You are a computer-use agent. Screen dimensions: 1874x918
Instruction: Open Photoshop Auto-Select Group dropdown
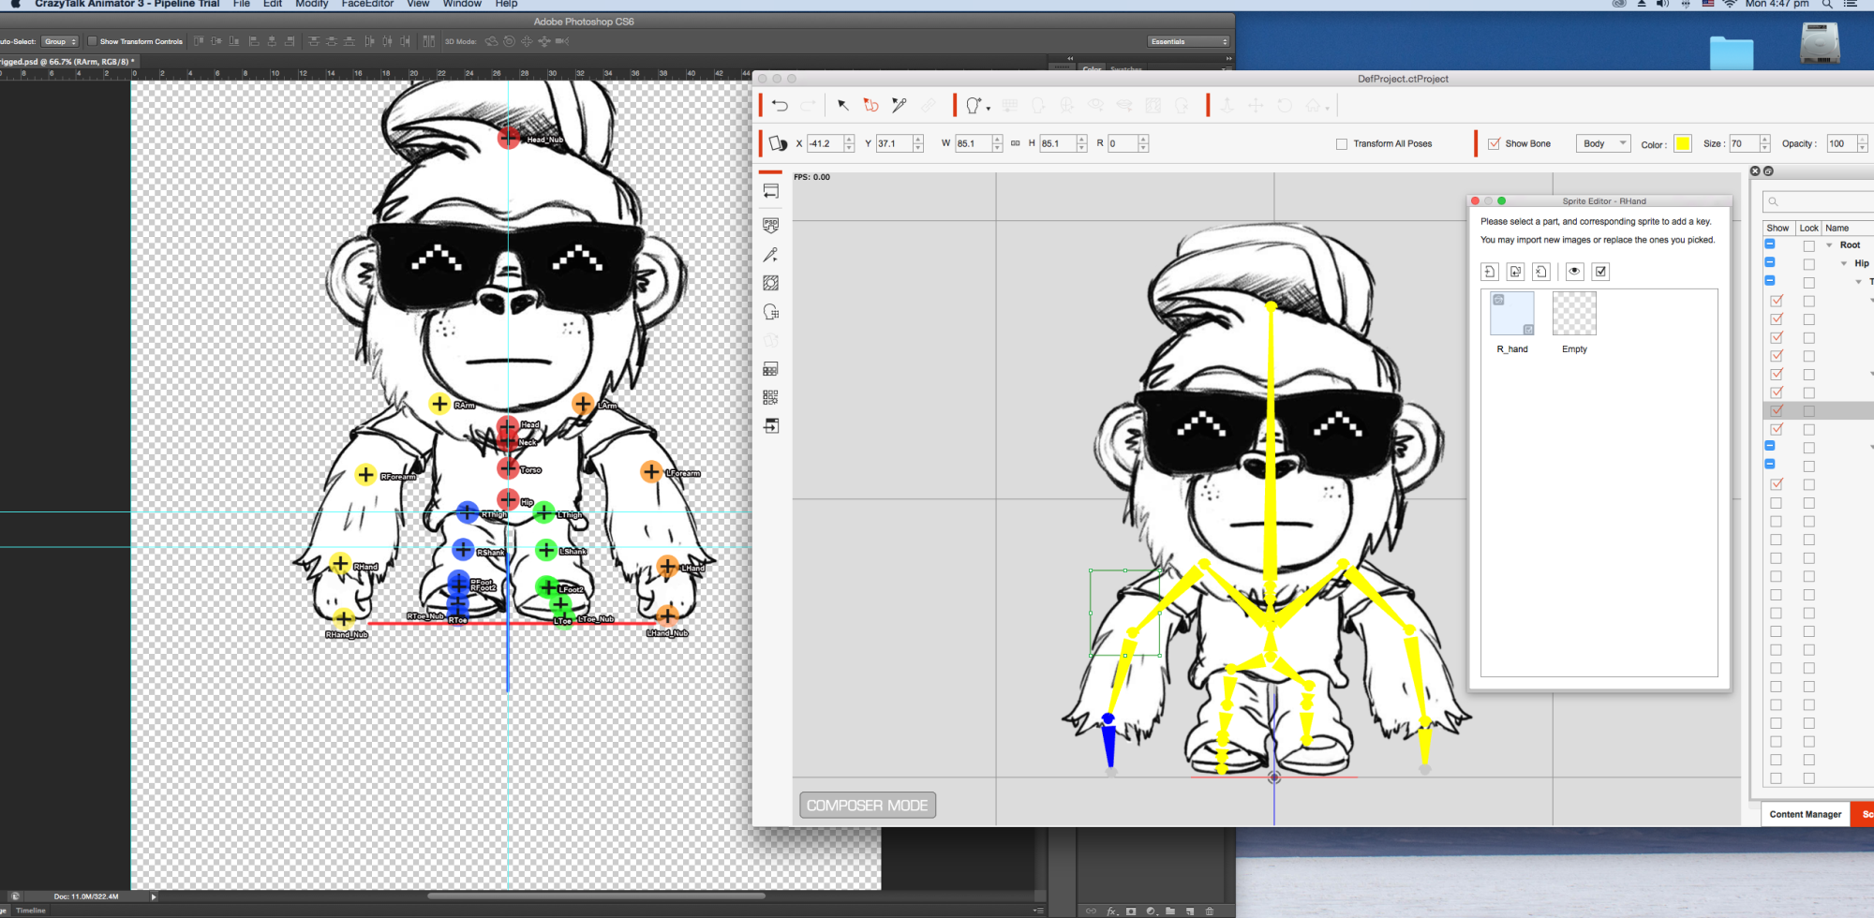60,41
